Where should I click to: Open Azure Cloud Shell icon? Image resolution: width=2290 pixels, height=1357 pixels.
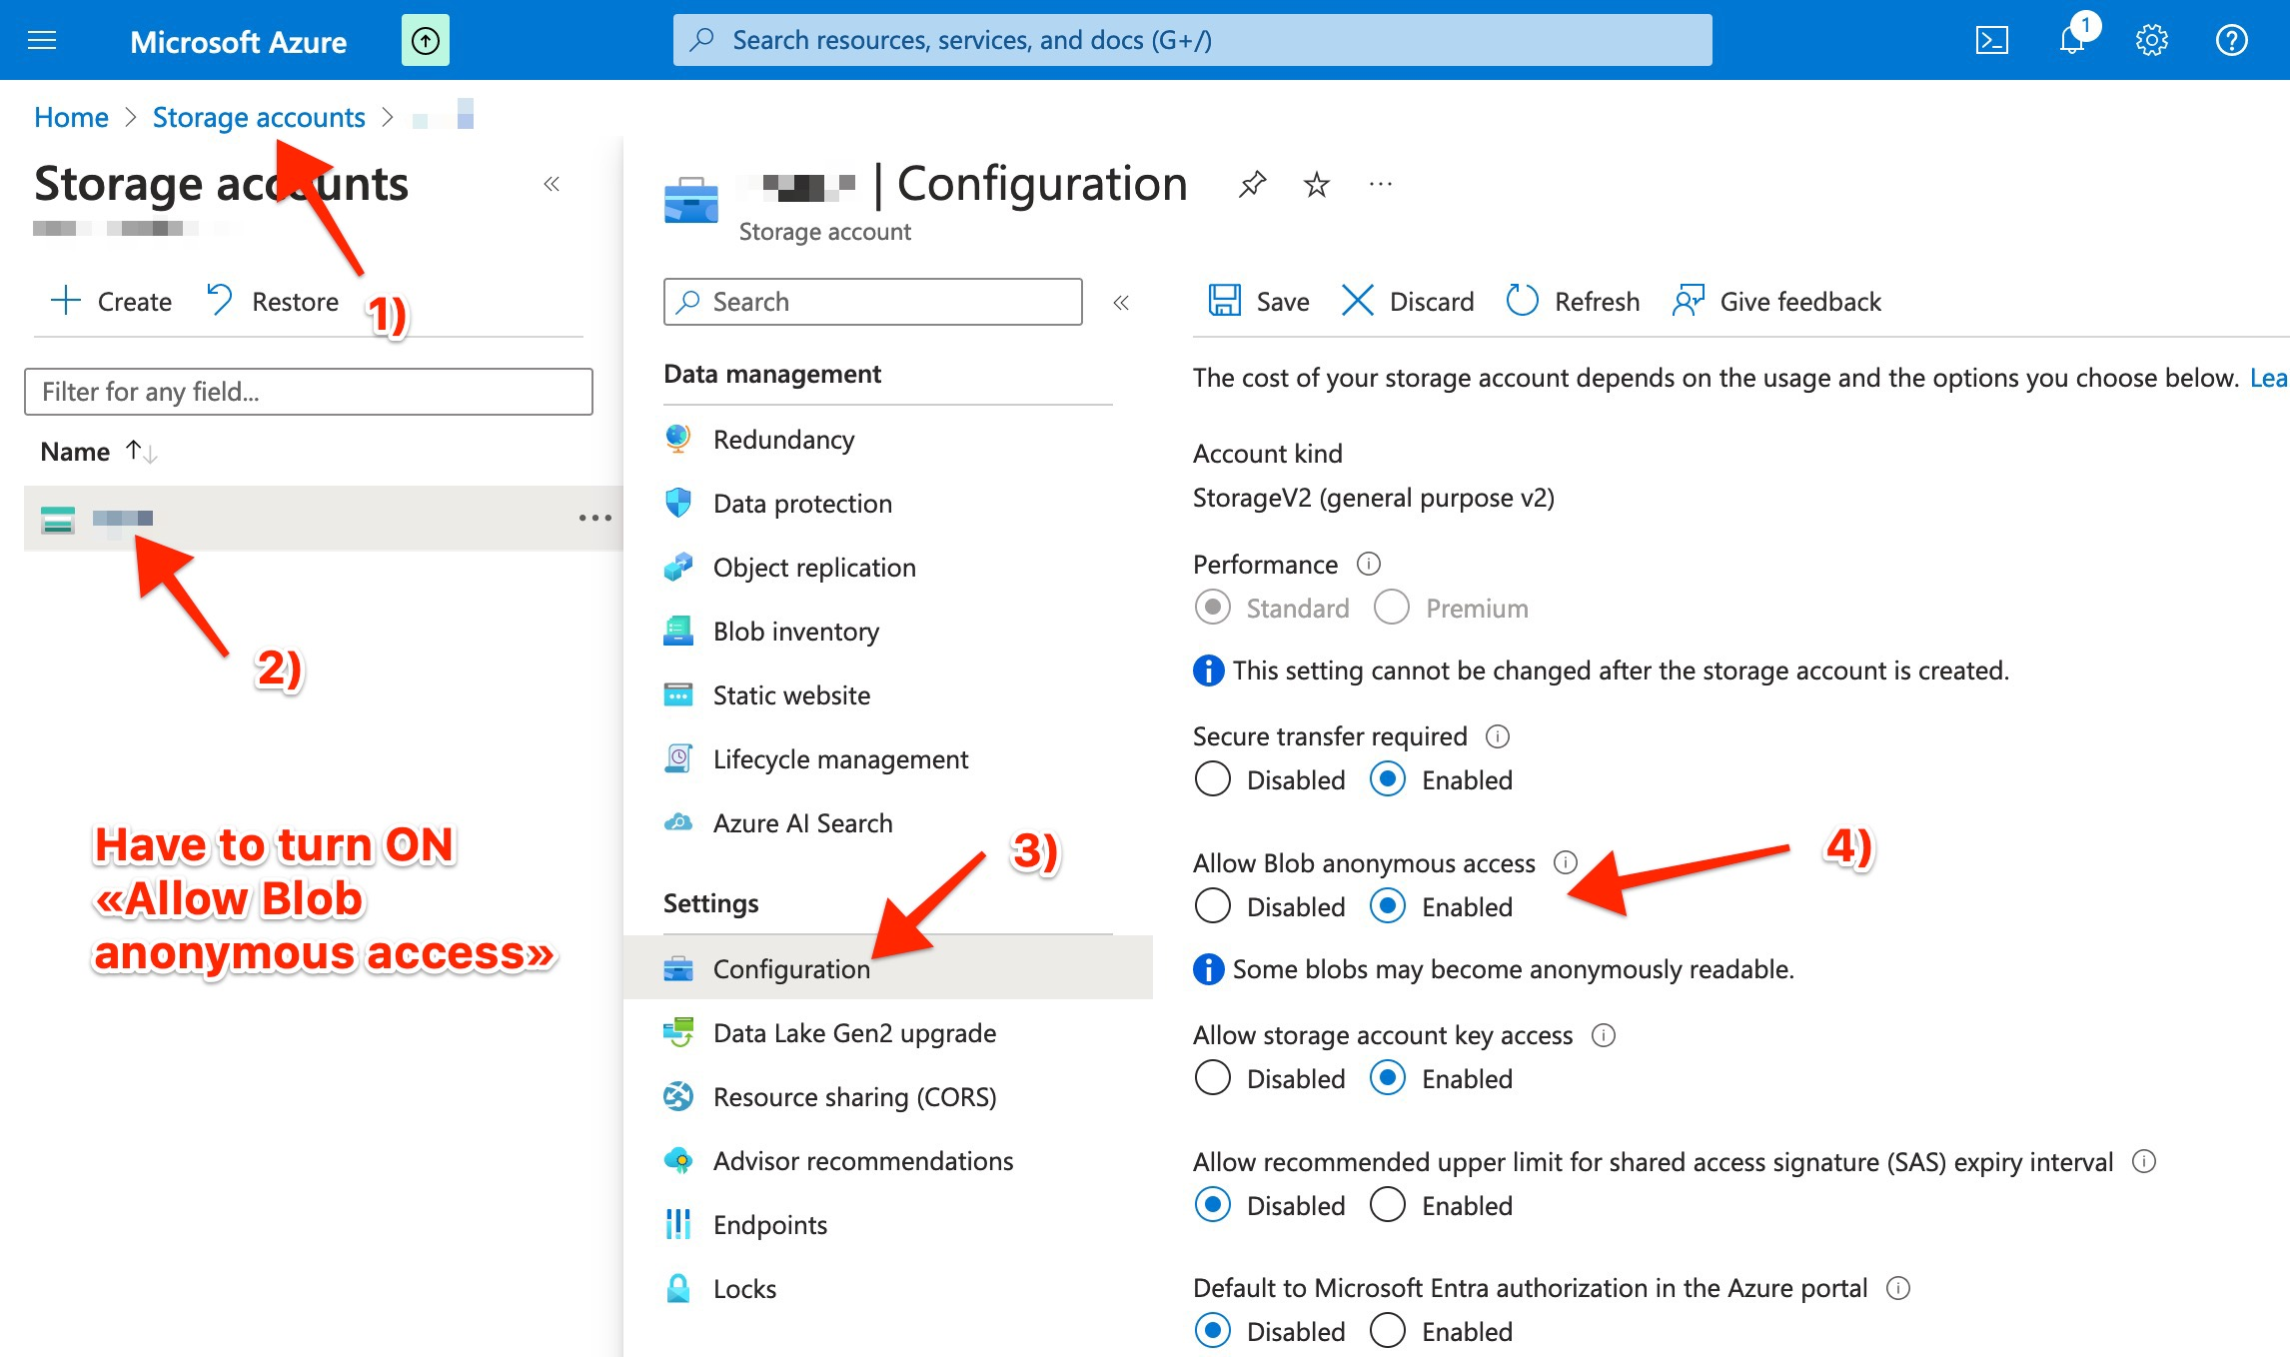pyautogui.click(x=1991, y=40)
